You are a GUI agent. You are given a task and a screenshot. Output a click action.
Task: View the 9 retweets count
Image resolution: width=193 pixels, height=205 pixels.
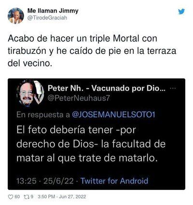(x=32, y=197)
